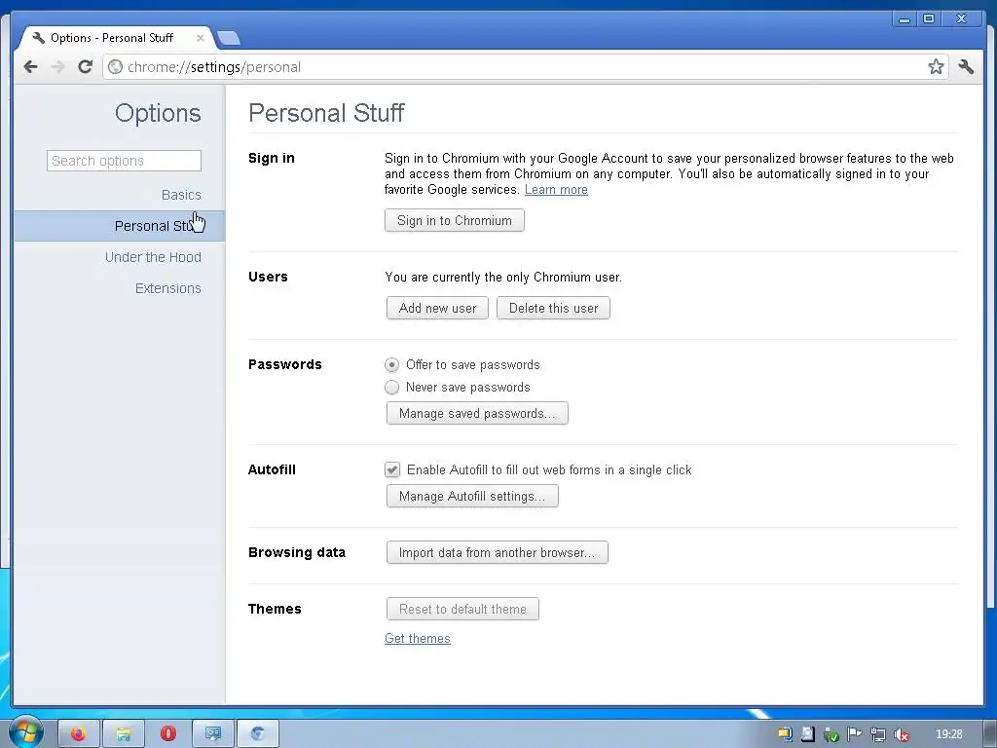The height and width of the screenshot is (748, 997).
Task: Click Sign in to Chromium button
Action: click(455, 220)
